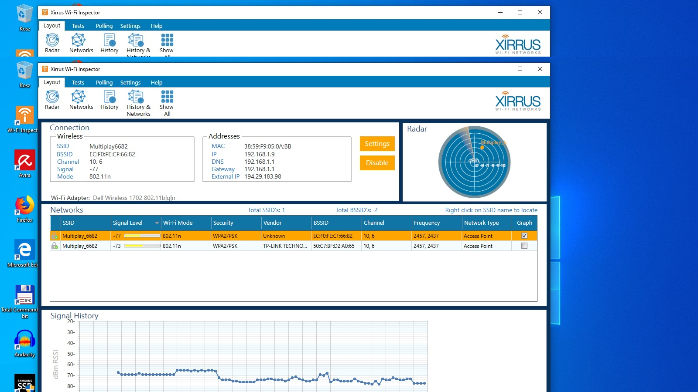The image size is (698, 392).
Task: Select History & Networks in front Inspector window
Action: [x=139, y=103]
